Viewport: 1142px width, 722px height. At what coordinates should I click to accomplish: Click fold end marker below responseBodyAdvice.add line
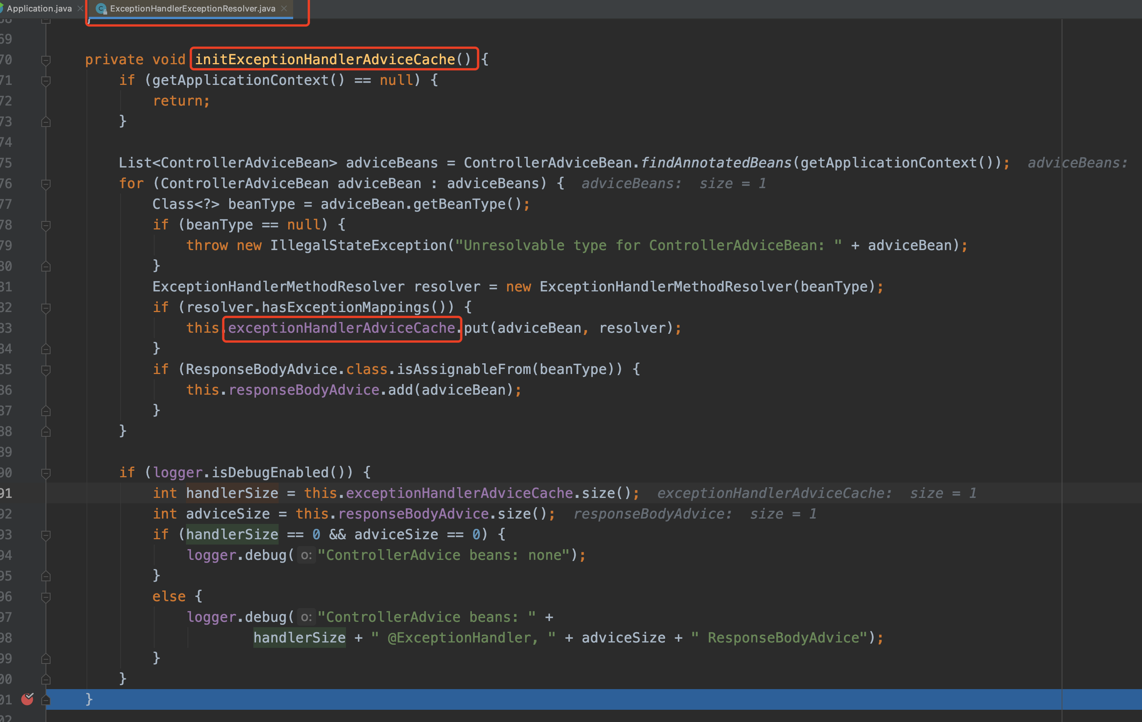[x=46, y=411]
